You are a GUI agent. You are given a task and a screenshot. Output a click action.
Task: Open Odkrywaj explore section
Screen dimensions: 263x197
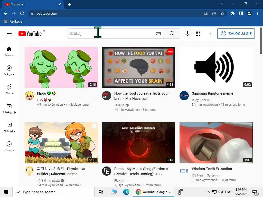(9, 71)
